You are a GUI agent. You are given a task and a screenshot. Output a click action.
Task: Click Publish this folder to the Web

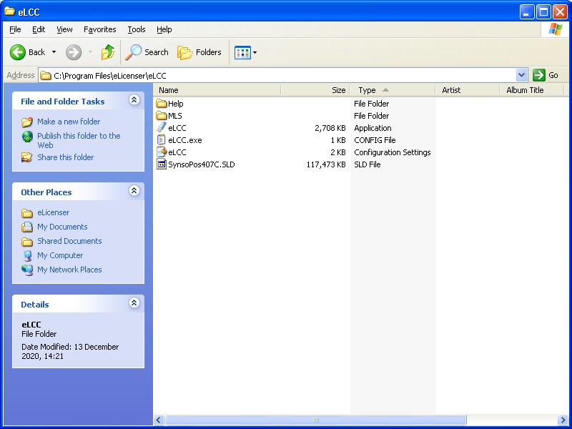click(x=79, y=140)
